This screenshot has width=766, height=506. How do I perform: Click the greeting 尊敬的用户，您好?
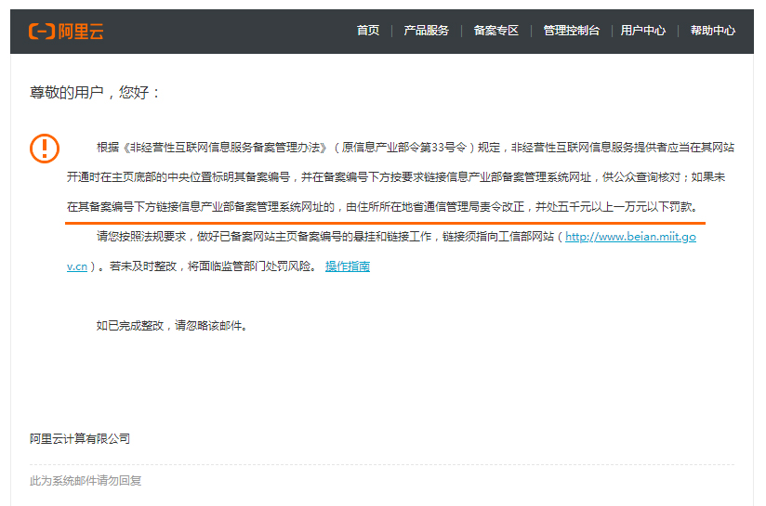(95, 93)
